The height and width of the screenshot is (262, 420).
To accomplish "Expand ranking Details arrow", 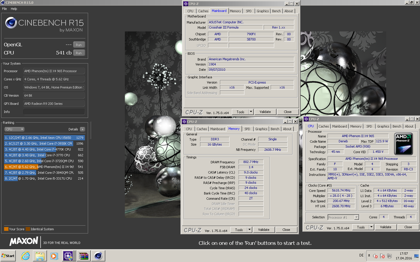I will pos(83,129).
